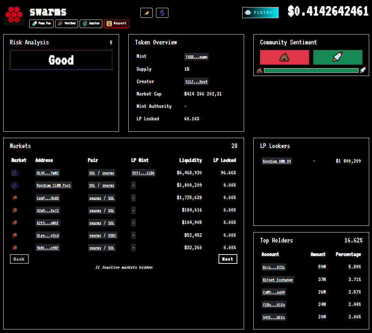Screen dimensions: 372x333
Task: Click the small rocket emoji beside sentiment bar
Action: (363, 70)
